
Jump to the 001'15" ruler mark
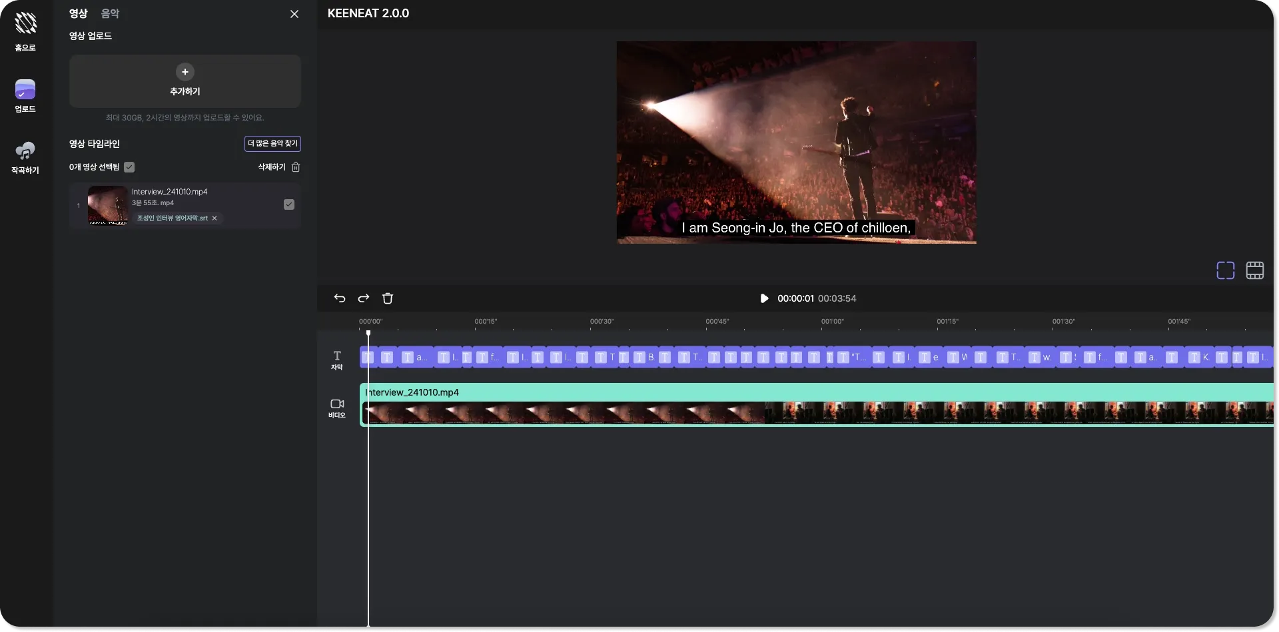coord(948,322)
